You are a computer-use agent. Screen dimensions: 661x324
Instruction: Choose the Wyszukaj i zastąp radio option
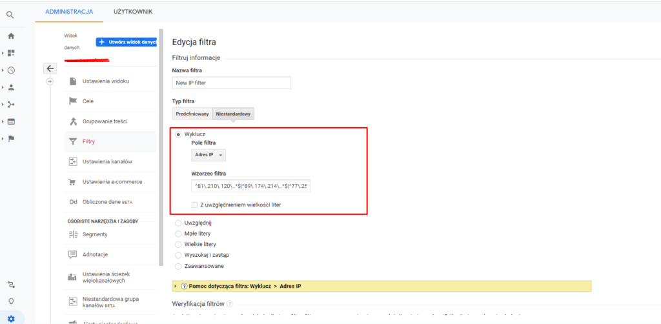click(178, 255)
